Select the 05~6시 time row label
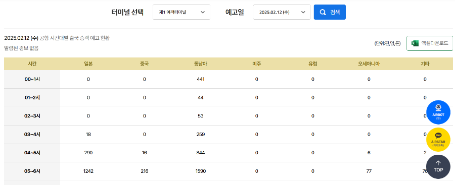The height and width of the screenshot is (185, 455). 32,171
